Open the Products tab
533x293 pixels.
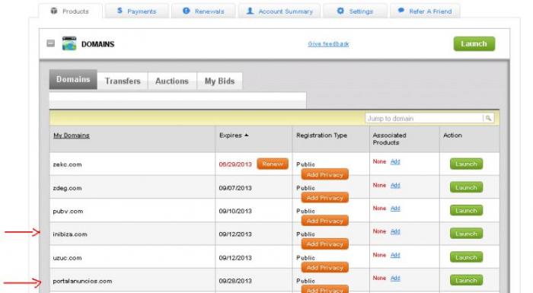[x=70, y=11]
